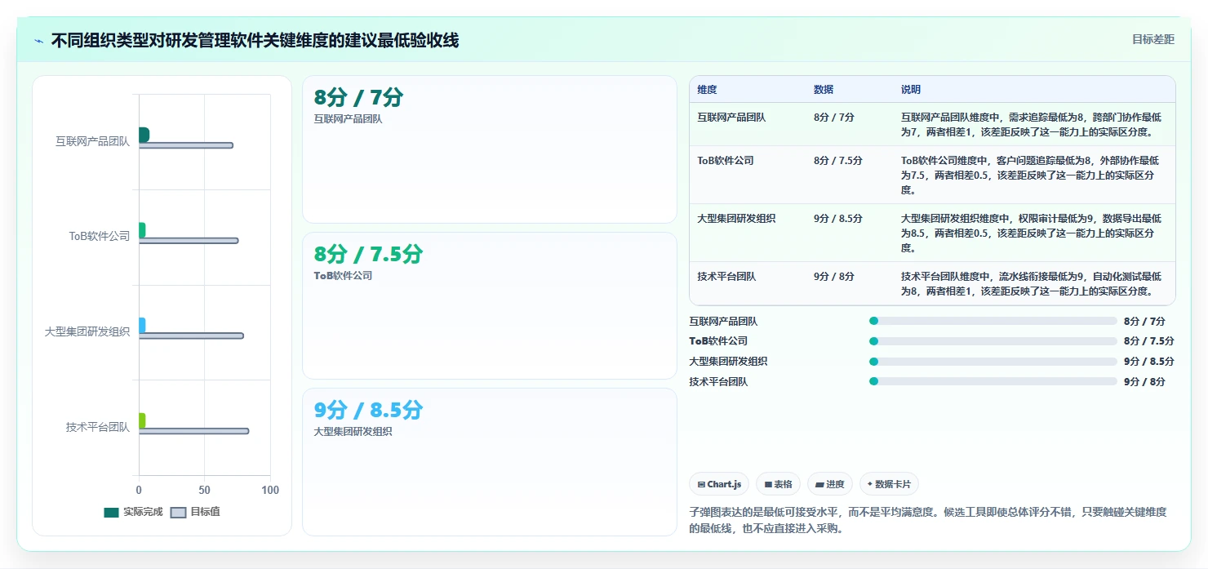Open the 8分 / 7.5分 data card
The image size is (1208, 569).
click(490, 305)
